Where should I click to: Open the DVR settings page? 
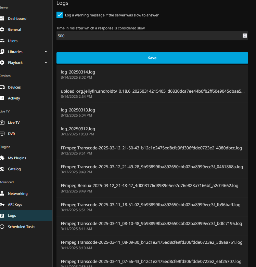coord(11,134)
